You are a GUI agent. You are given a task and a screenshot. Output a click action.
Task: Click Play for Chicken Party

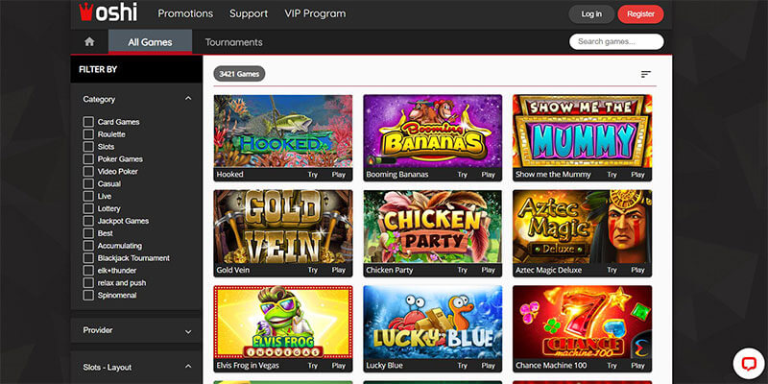coord(488,270)
